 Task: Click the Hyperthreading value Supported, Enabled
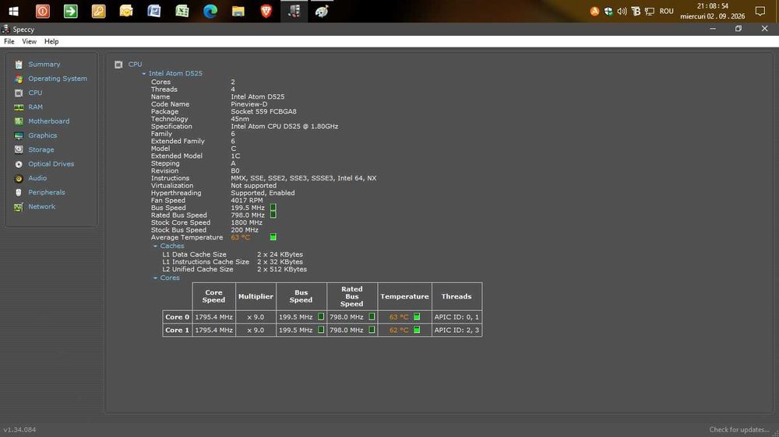(263, 193)
